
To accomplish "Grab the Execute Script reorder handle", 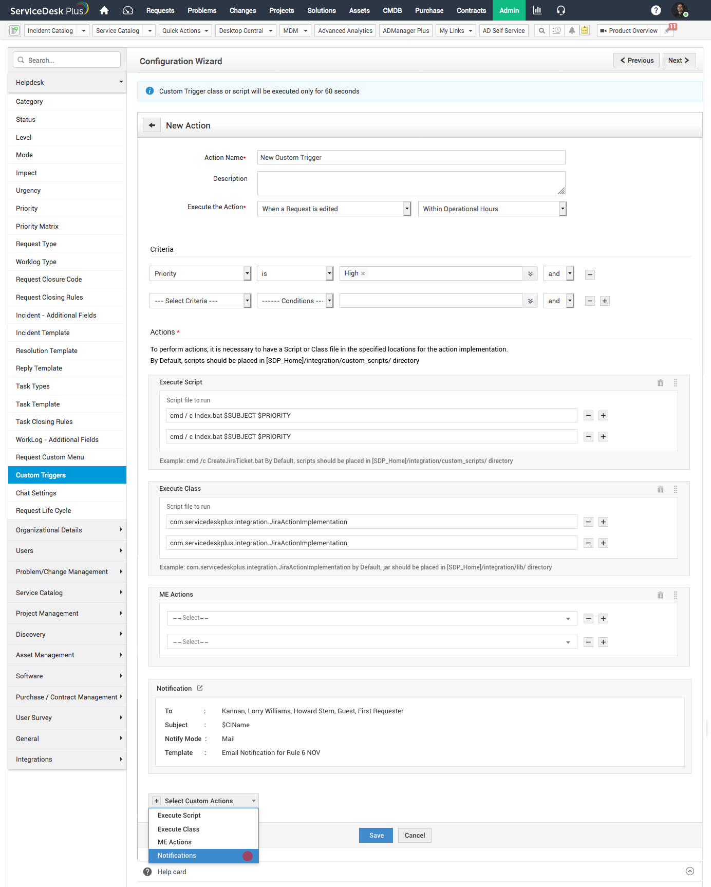I will coord(676,383).
